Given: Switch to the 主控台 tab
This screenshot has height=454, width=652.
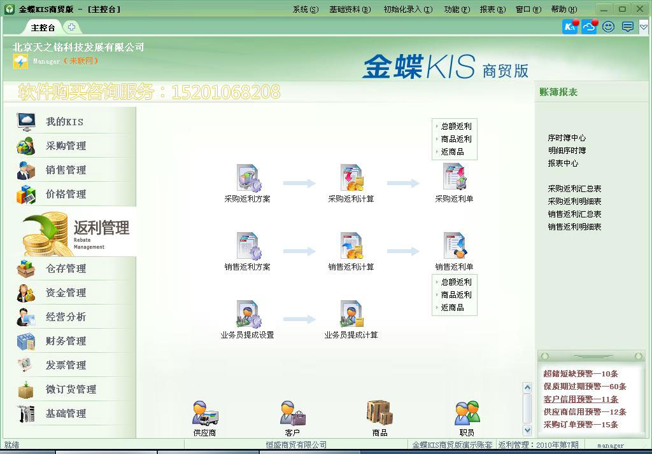Looking at the screenshot, I should coord(42,27).
